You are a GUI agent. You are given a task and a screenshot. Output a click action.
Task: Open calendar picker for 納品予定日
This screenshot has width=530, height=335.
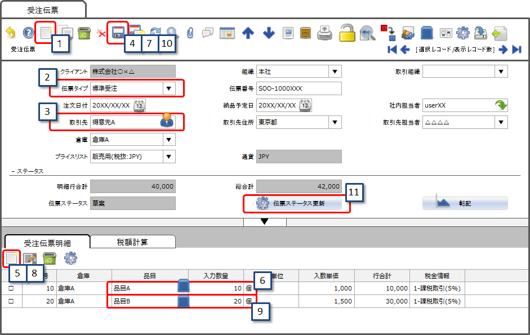pyautogui.click(x=305, y=105)
